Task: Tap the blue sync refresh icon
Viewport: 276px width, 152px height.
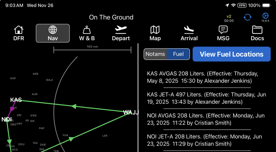Action: point(247,17)
